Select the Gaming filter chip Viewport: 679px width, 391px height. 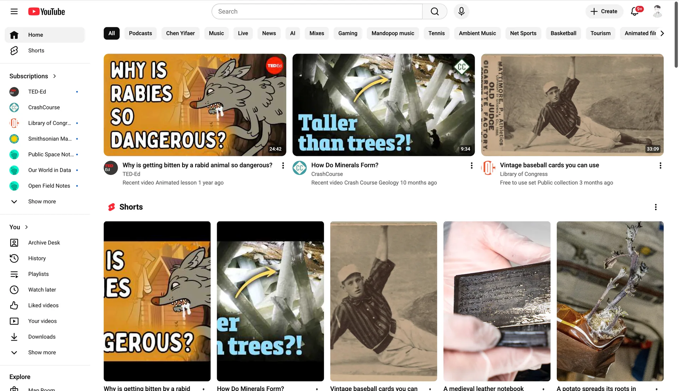[x=348, y=33]
